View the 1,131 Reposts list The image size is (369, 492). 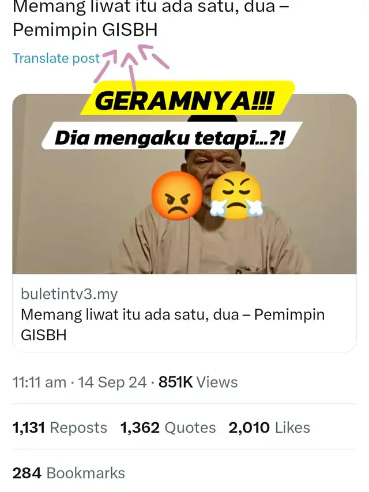click(x=60, y=427)
